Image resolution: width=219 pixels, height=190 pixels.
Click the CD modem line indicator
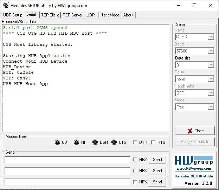point(57,142)
